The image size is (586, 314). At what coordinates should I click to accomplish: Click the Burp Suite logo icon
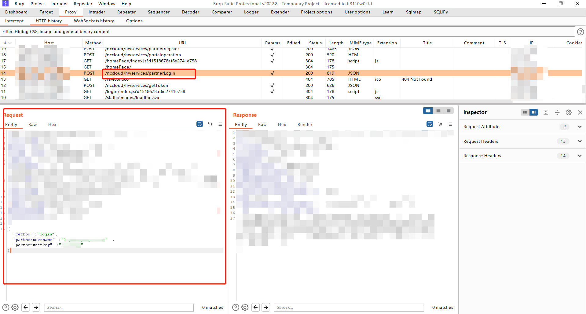(x=5, y=4)
